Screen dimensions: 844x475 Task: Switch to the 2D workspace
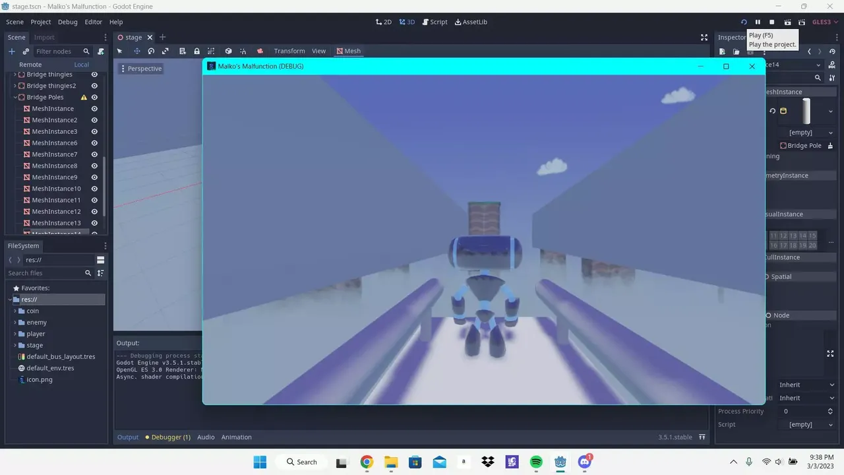[x=384, y=22]
